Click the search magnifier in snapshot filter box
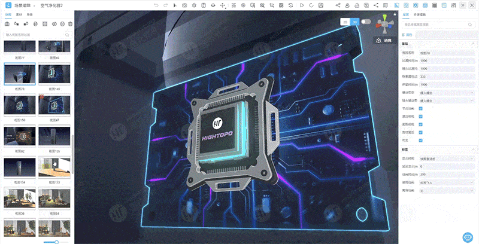The height and width of the screenshot is (244, 479). click(67, 35)
